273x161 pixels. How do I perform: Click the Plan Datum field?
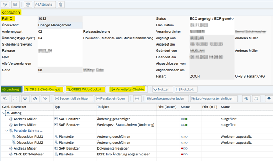(x=212, y=25)
